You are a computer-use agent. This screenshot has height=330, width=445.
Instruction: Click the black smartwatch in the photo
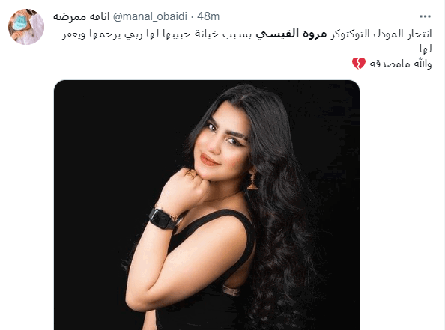click(x=163, y=219)
